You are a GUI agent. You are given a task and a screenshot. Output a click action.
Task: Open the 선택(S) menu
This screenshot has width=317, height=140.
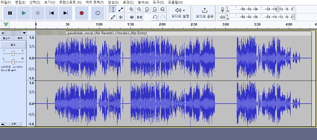pos(35,2)
